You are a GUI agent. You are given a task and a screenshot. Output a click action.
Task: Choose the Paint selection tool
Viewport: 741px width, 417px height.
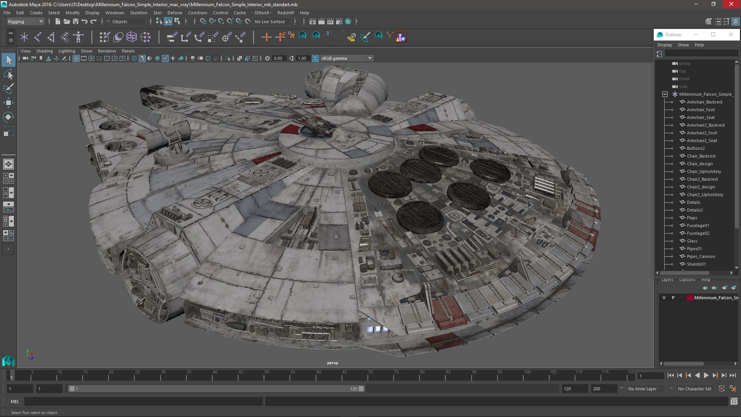(8, 88)
